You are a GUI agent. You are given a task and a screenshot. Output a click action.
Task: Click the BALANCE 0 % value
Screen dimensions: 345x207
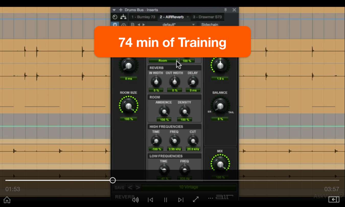coord(220,119)
